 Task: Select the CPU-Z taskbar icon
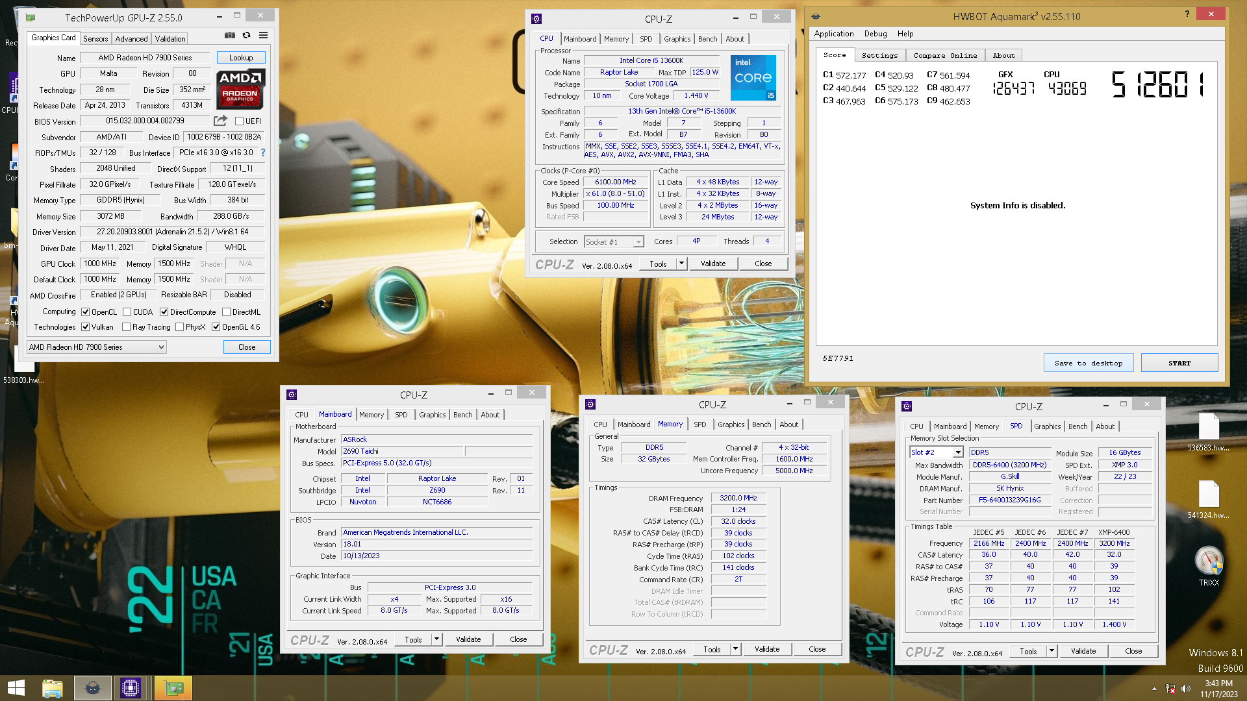point(131,688)
